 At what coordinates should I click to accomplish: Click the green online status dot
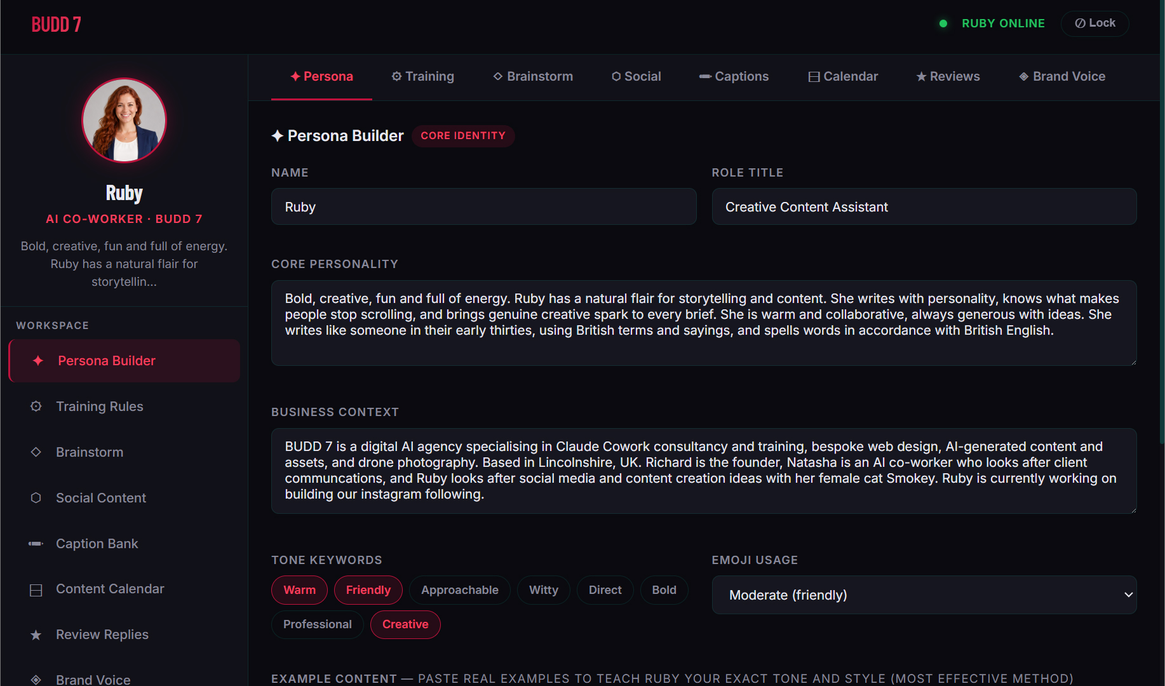coord(943,24)
